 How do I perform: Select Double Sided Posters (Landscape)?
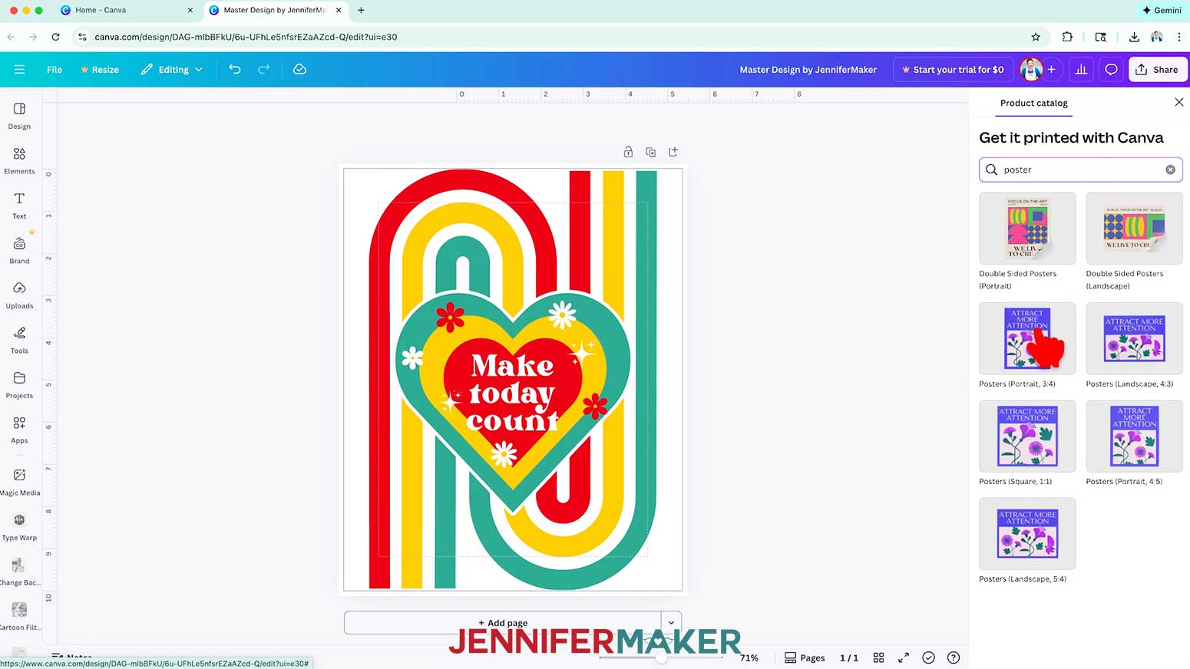click(1134, 241)
